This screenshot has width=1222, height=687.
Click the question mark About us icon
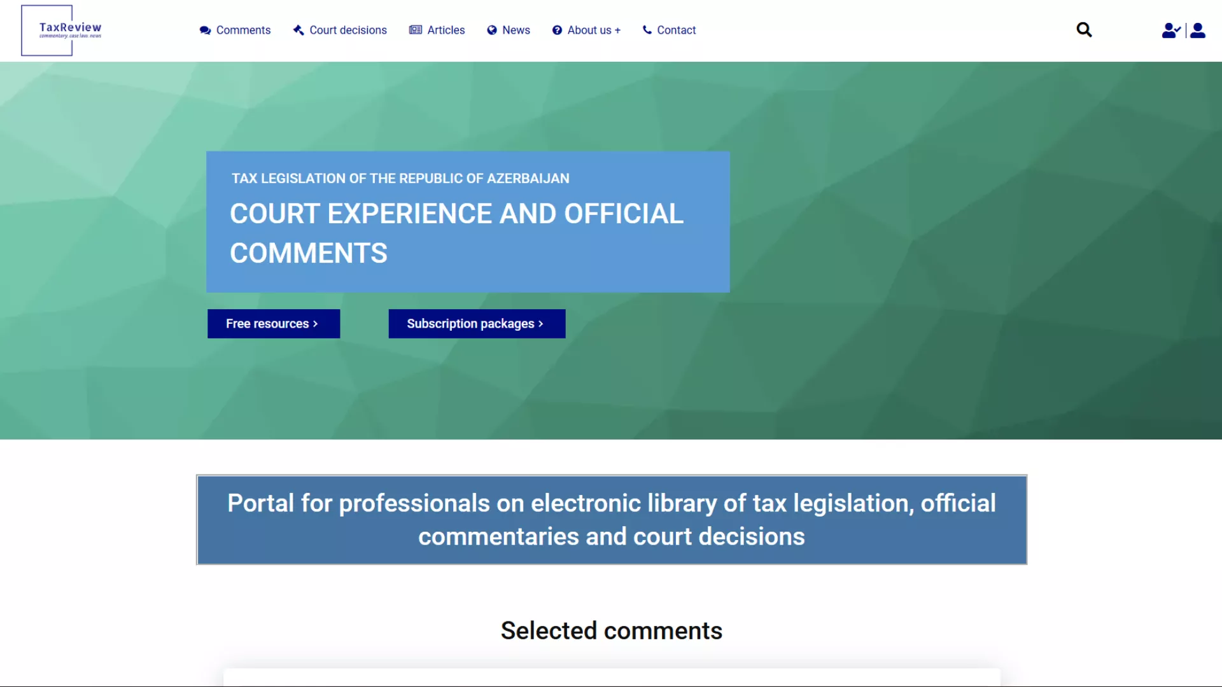tap(557, 31)
